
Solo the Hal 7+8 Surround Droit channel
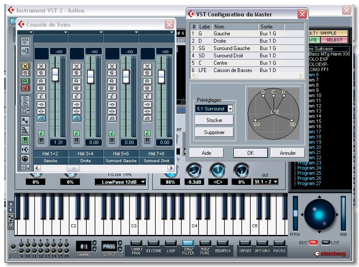pos(147,73)
